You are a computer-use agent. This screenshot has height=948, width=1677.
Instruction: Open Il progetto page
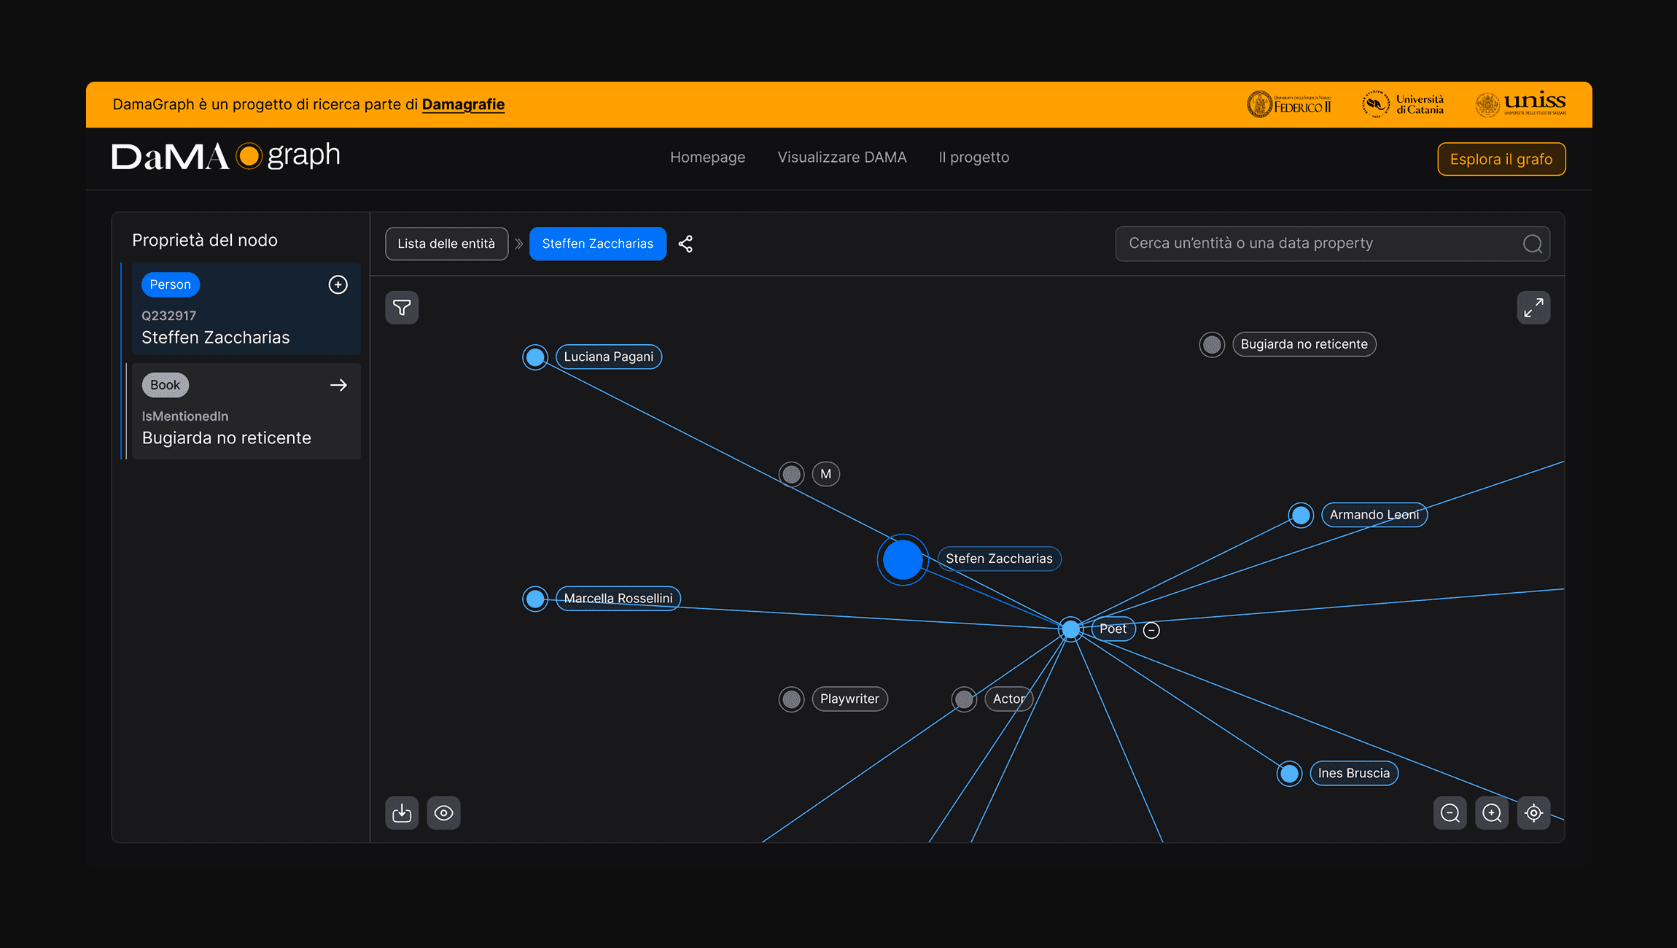[x=973, y=158]
